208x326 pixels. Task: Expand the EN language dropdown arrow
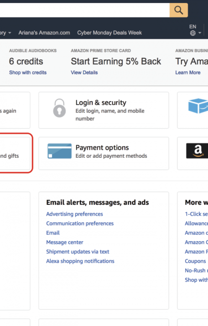click(200, 33)
